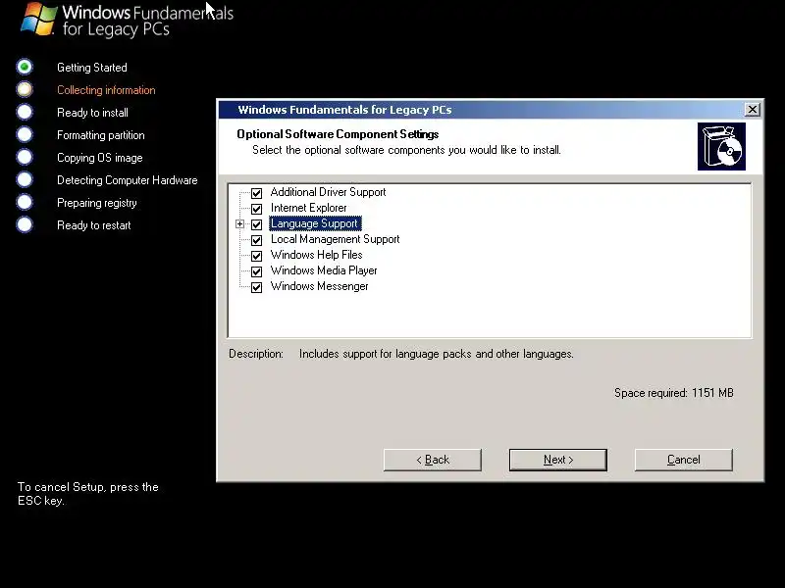Click the software box and CD icon
Screen dimensions: 785x588
click(721, 146)
